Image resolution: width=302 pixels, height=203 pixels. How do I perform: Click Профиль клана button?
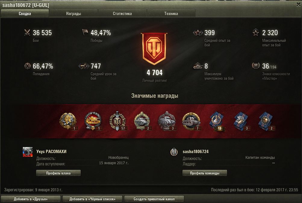click(x=58, y=173)
